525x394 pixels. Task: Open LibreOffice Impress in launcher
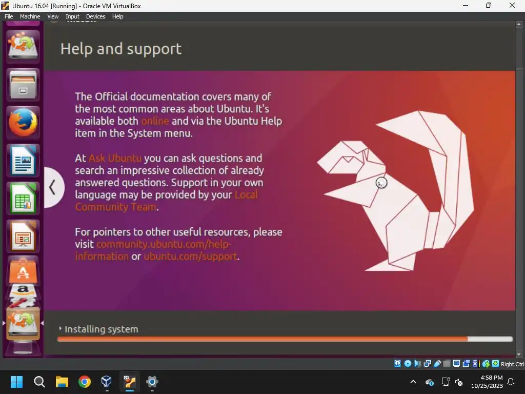tap(23, 236)
